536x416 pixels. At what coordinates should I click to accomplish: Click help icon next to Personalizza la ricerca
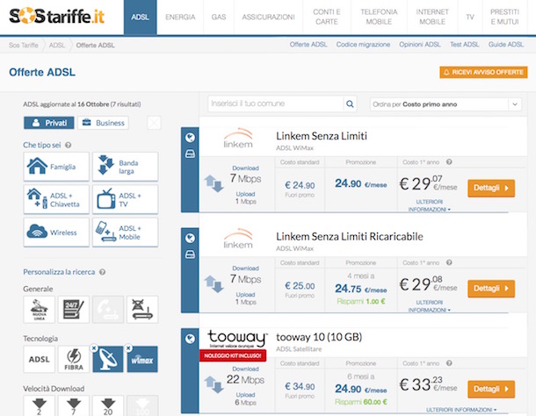102,272
